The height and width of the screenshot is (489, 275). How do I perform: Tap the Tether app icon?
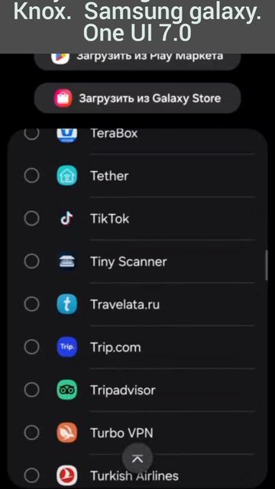66,176
